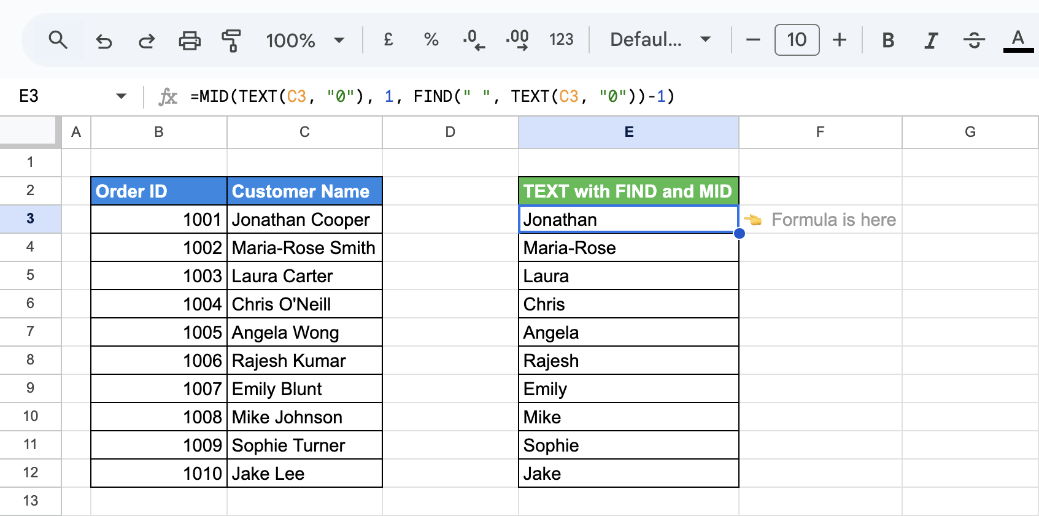This screenshot has width=1039, height=516.
Task: Format cell as percent
Action: click(x=431, y=40)
